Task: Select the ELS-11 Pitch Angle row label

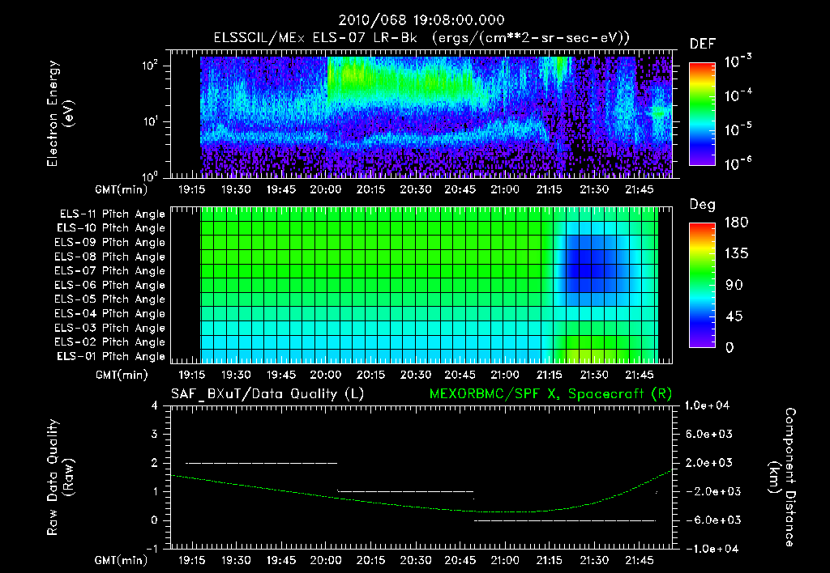Action: [x=112, y=214]
